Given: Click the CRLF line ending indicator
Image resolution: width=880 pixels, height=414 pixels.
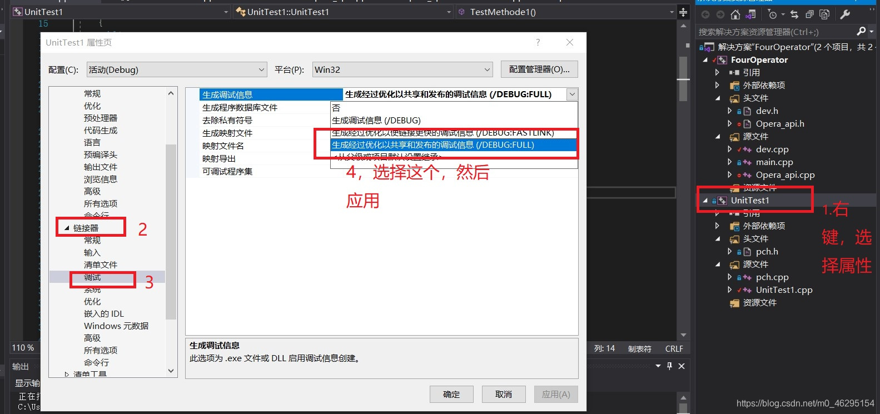Looking at the screenshot, I should coord(674,349).
